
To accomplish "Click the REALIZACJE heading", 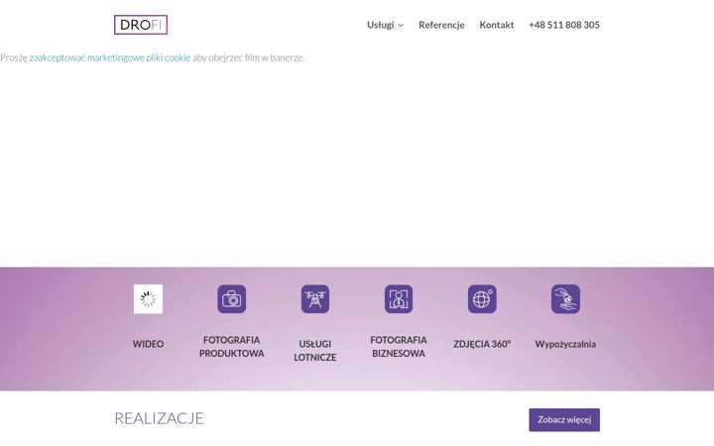I will [x=159, y=418].
